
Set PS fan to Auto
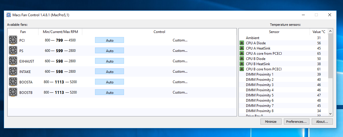pyautogui.click(x=110, y=51)
